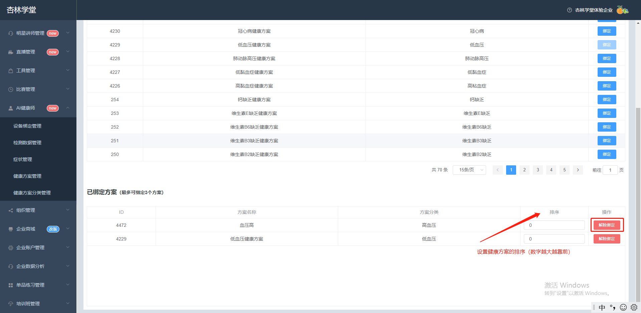Click the 前往 page number input
Viewport: 641px width, 313px height.
[610, 170]
